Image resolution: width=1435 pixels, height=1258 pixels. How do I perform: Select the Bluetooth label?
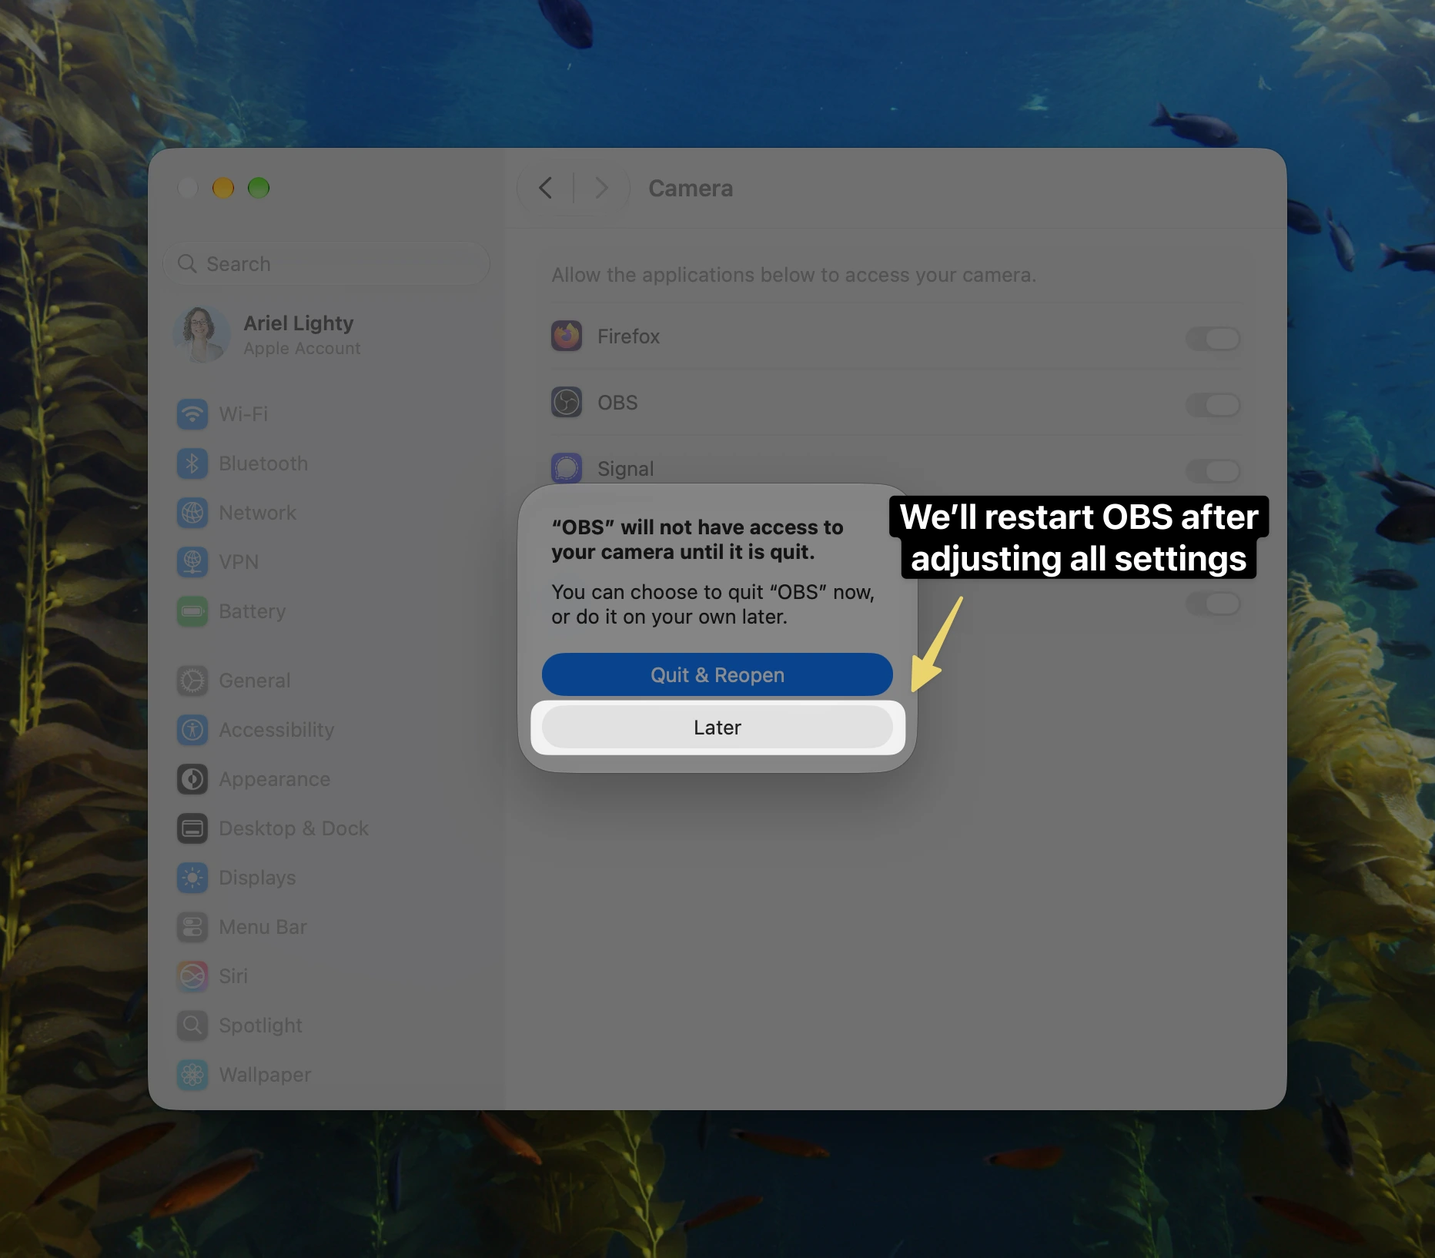click(x=263, y=463)
